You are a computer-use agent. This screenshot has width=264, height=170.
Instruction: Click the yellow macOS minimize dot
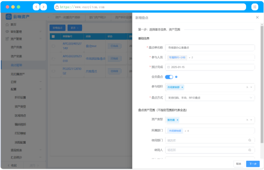point(13,7)
